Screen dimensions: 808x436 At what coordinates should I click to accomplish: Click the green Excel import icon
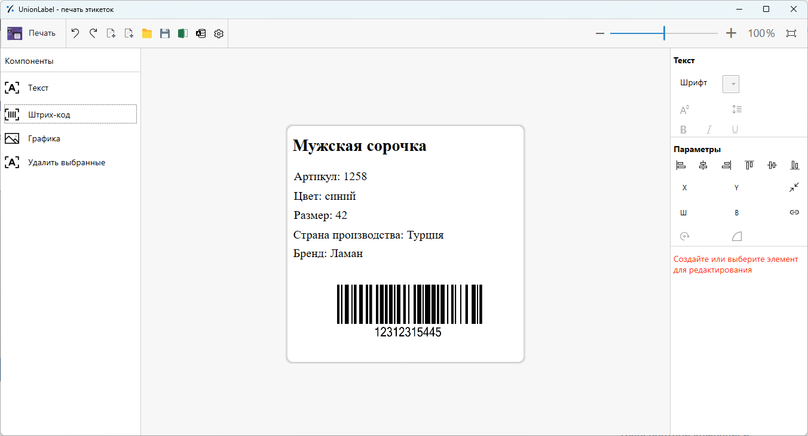coord(183,33)
